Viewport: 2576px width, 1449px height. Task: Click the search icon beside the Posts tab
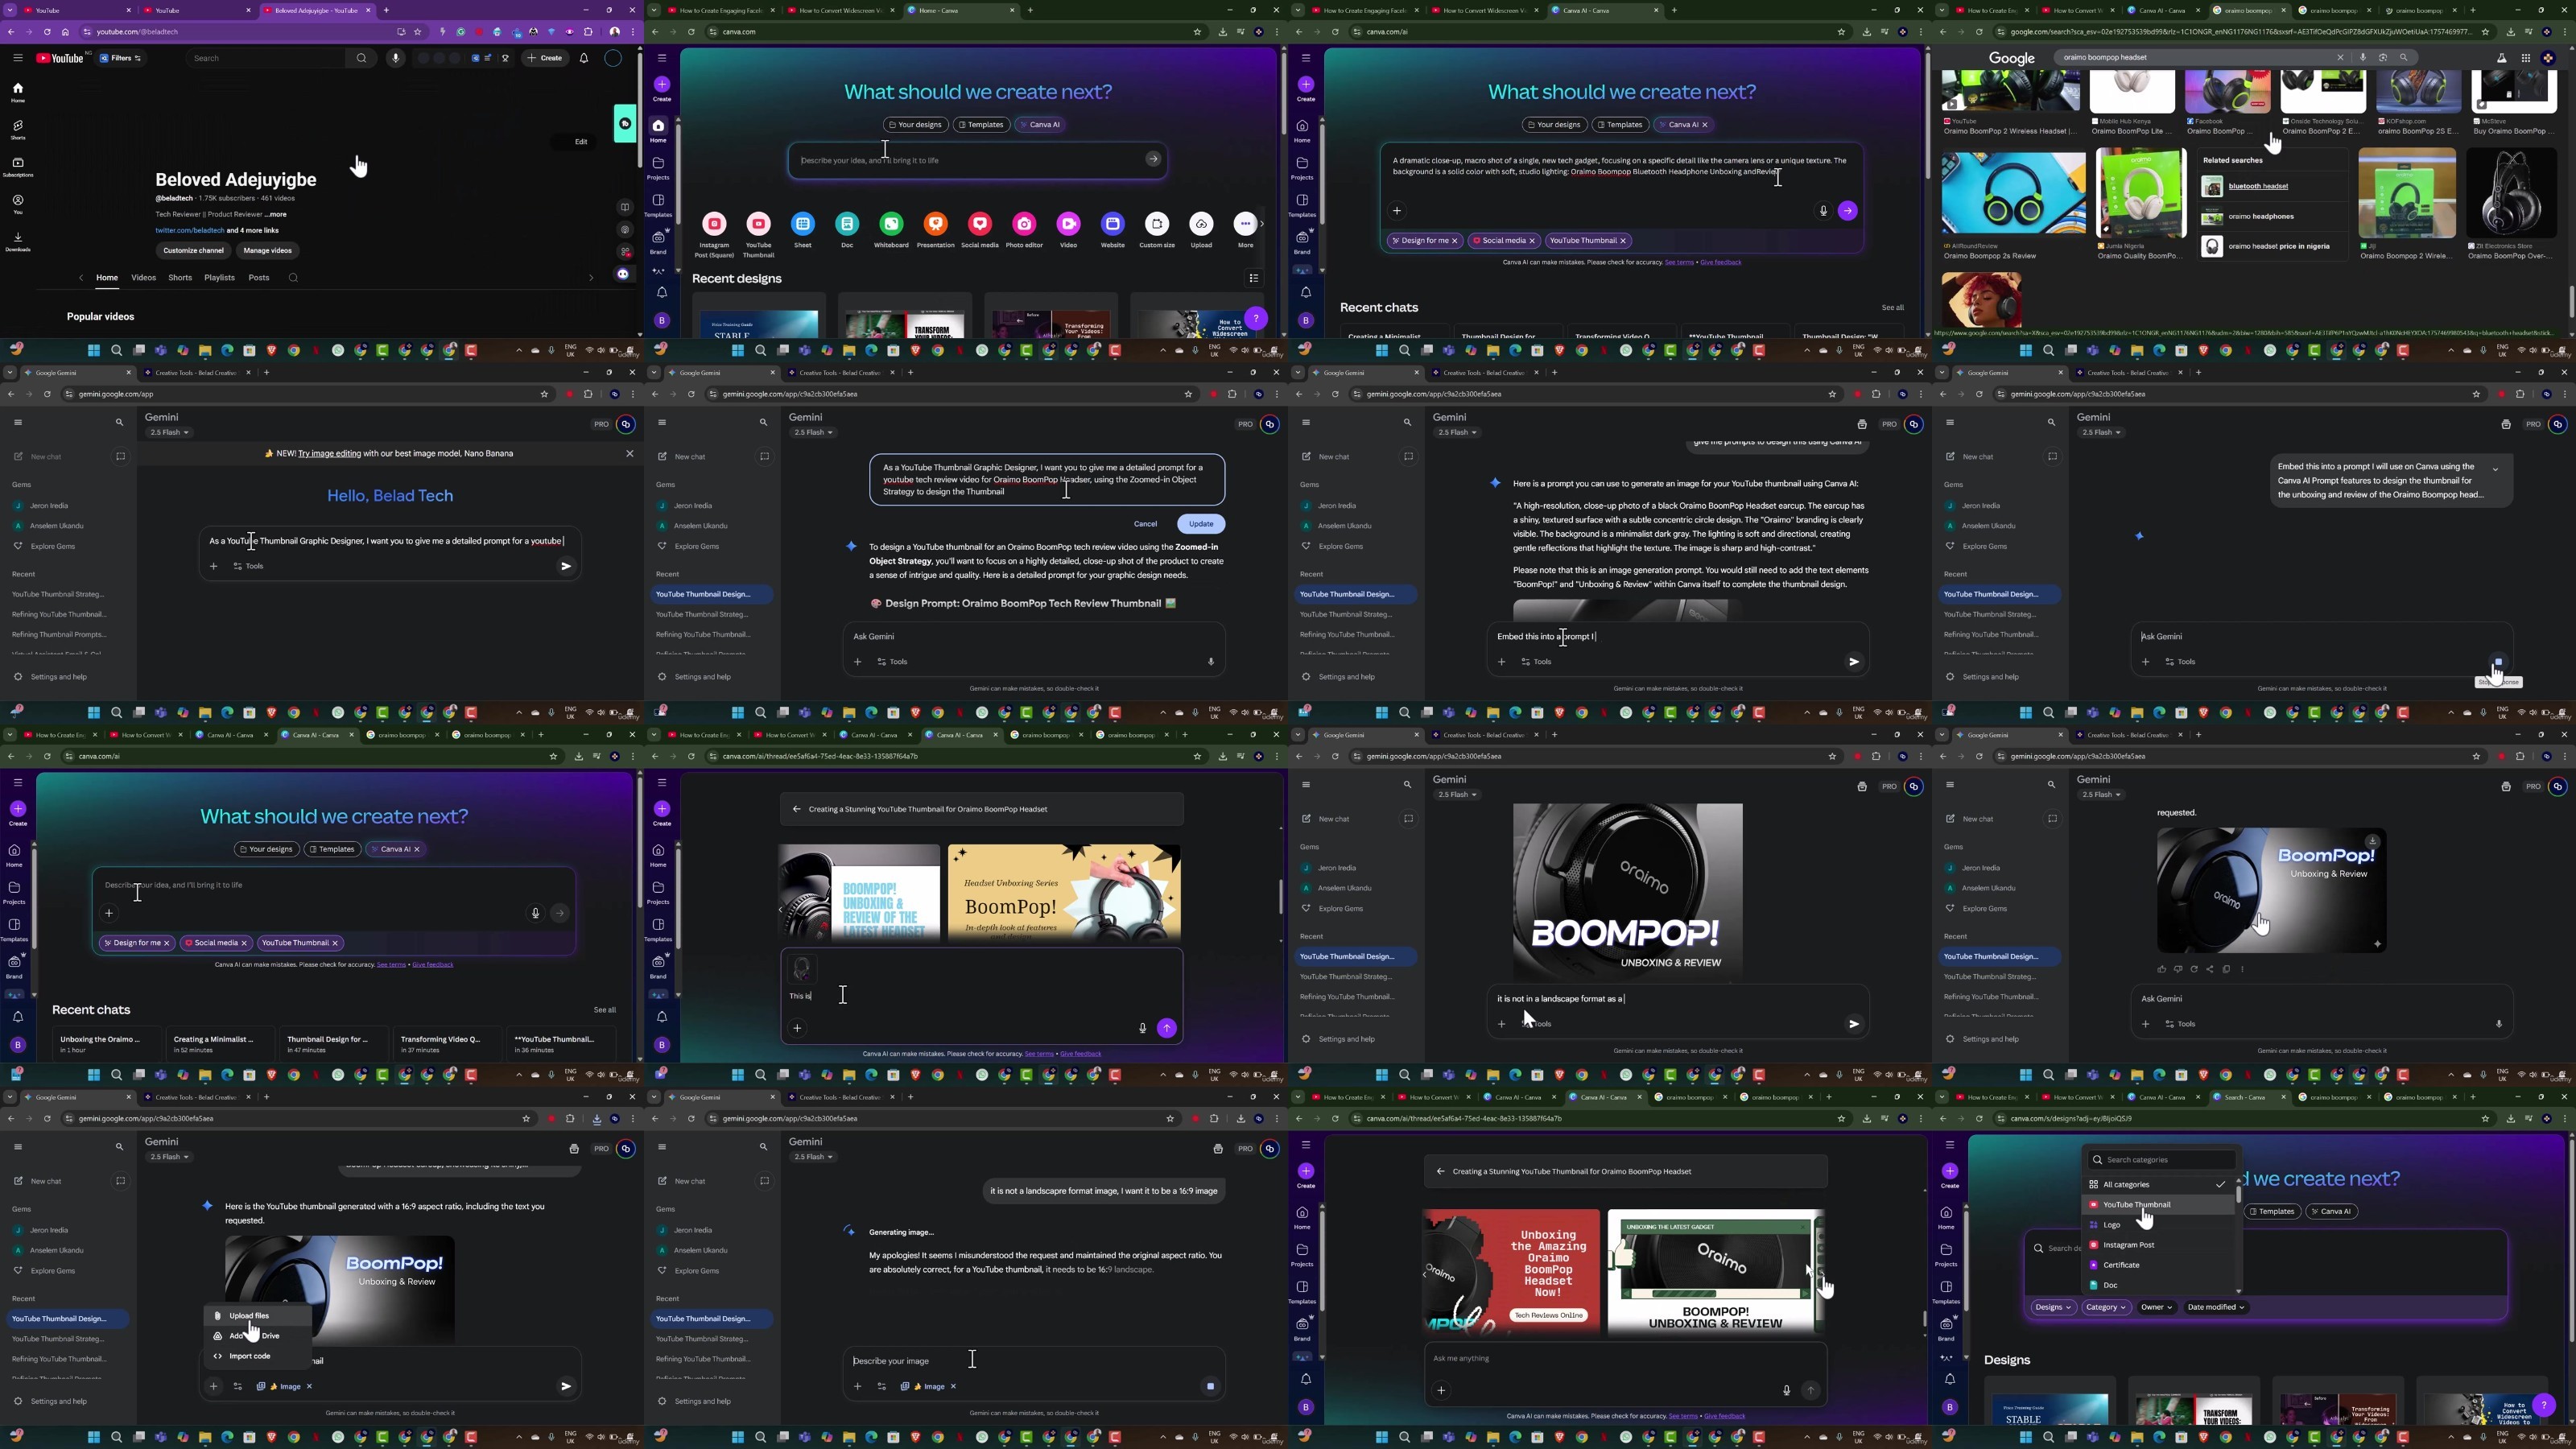pyautogui.click(x=293, y=278)
